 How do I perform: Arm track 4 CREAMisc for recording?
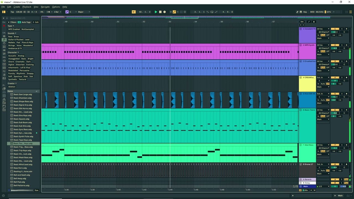pyautogui.click(x=346, y=78)
